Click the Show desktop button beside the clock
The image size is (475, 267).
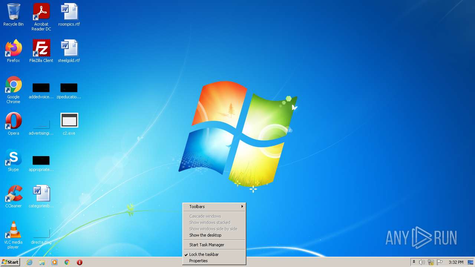(471, 262)
